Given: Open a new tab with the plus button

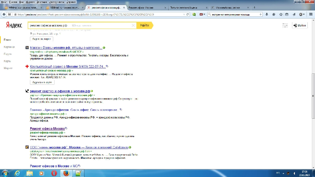Looking at the screenshot, I should pos(254,8).
